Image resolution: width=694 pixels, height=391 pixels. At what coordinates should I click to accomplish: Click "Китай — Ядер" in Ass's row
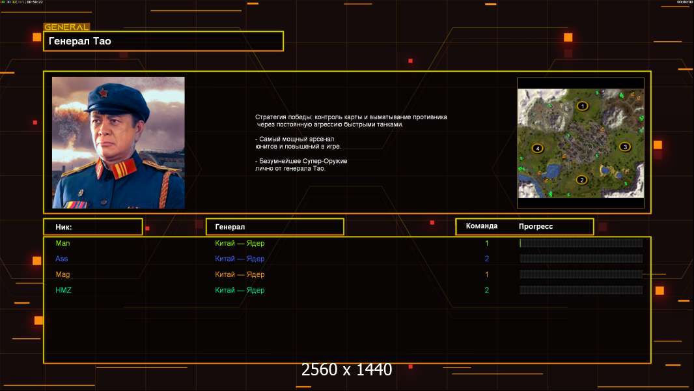pyautogui.click(x=240, y=259)
